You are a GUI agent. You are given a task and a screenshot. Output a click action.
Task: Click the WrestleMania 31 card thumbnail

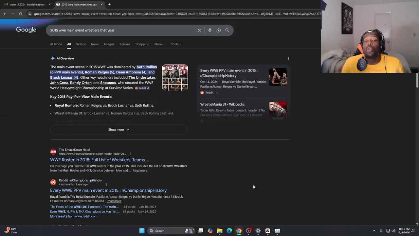click(x=278, y=110)
